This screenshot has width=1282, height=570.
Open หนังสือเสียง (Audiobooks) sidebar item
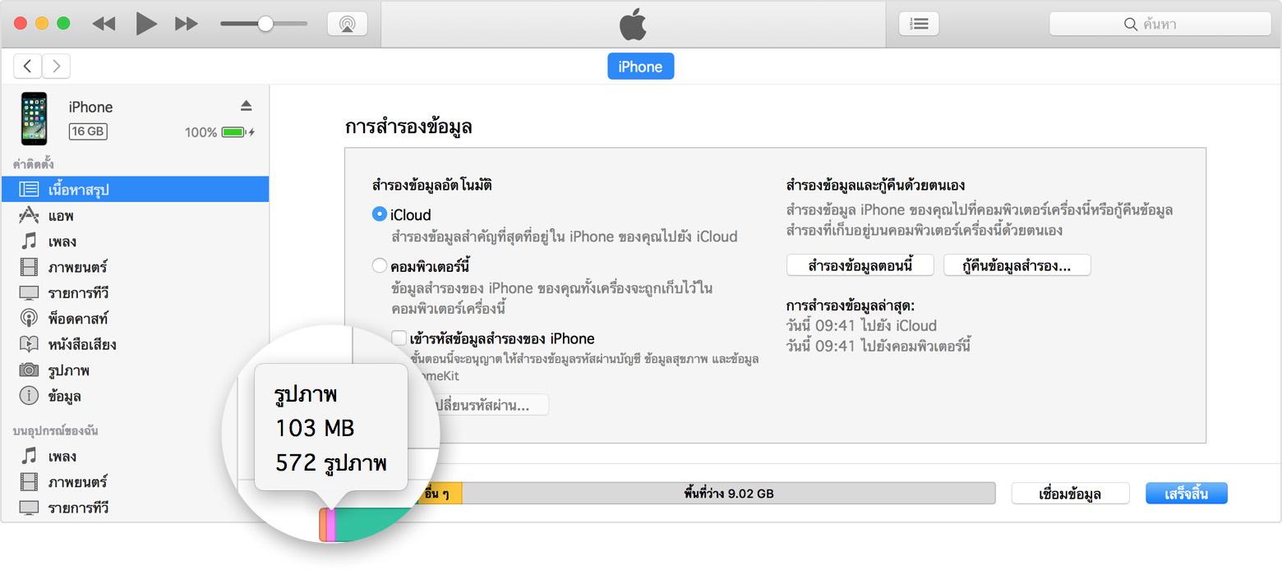(x=81, y=344)
